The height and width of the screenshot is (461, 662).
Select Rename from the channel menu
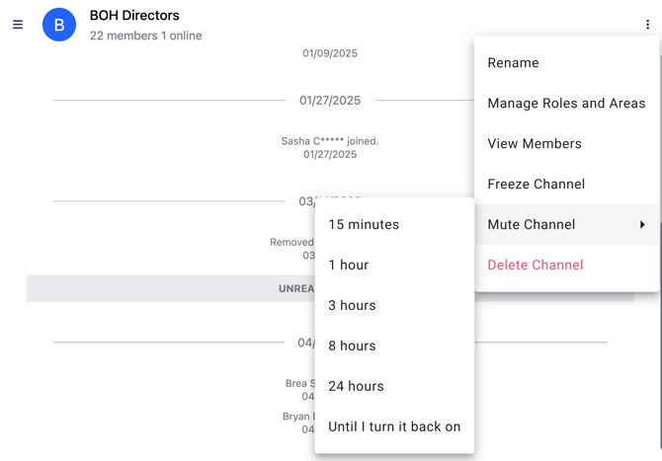click(513, 63)
